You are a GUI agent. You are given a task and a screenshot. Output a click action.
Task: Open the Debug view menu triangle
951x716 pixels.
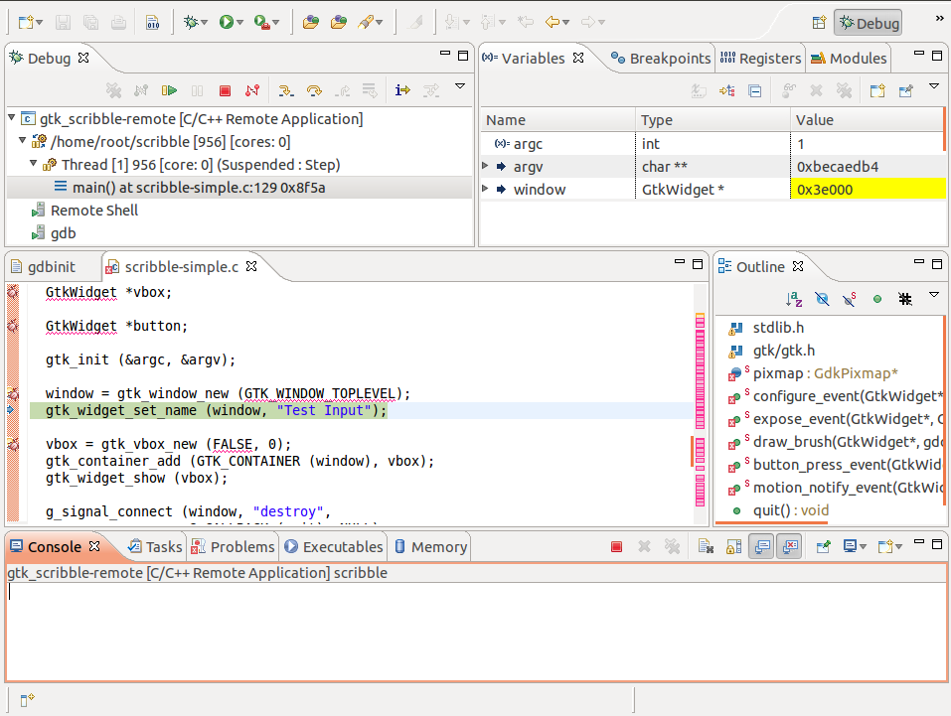coord(460,86)
